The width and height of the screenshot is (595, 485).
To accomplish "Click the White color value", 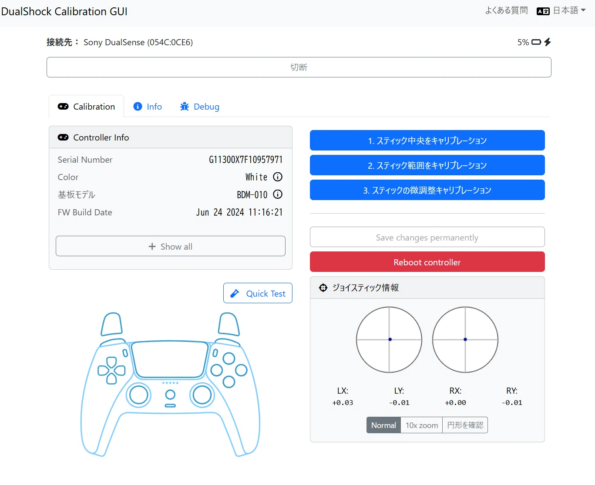I will point(256,177).
